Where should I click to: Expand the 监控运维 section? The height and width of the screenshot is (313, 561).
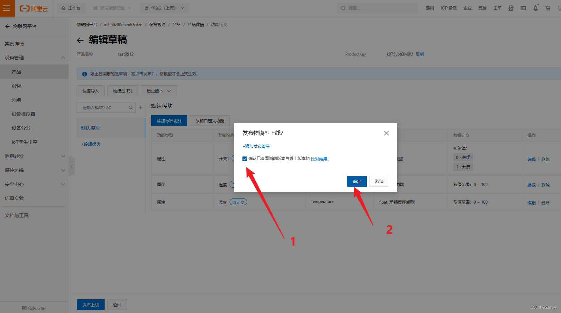[x=34, y=170]
